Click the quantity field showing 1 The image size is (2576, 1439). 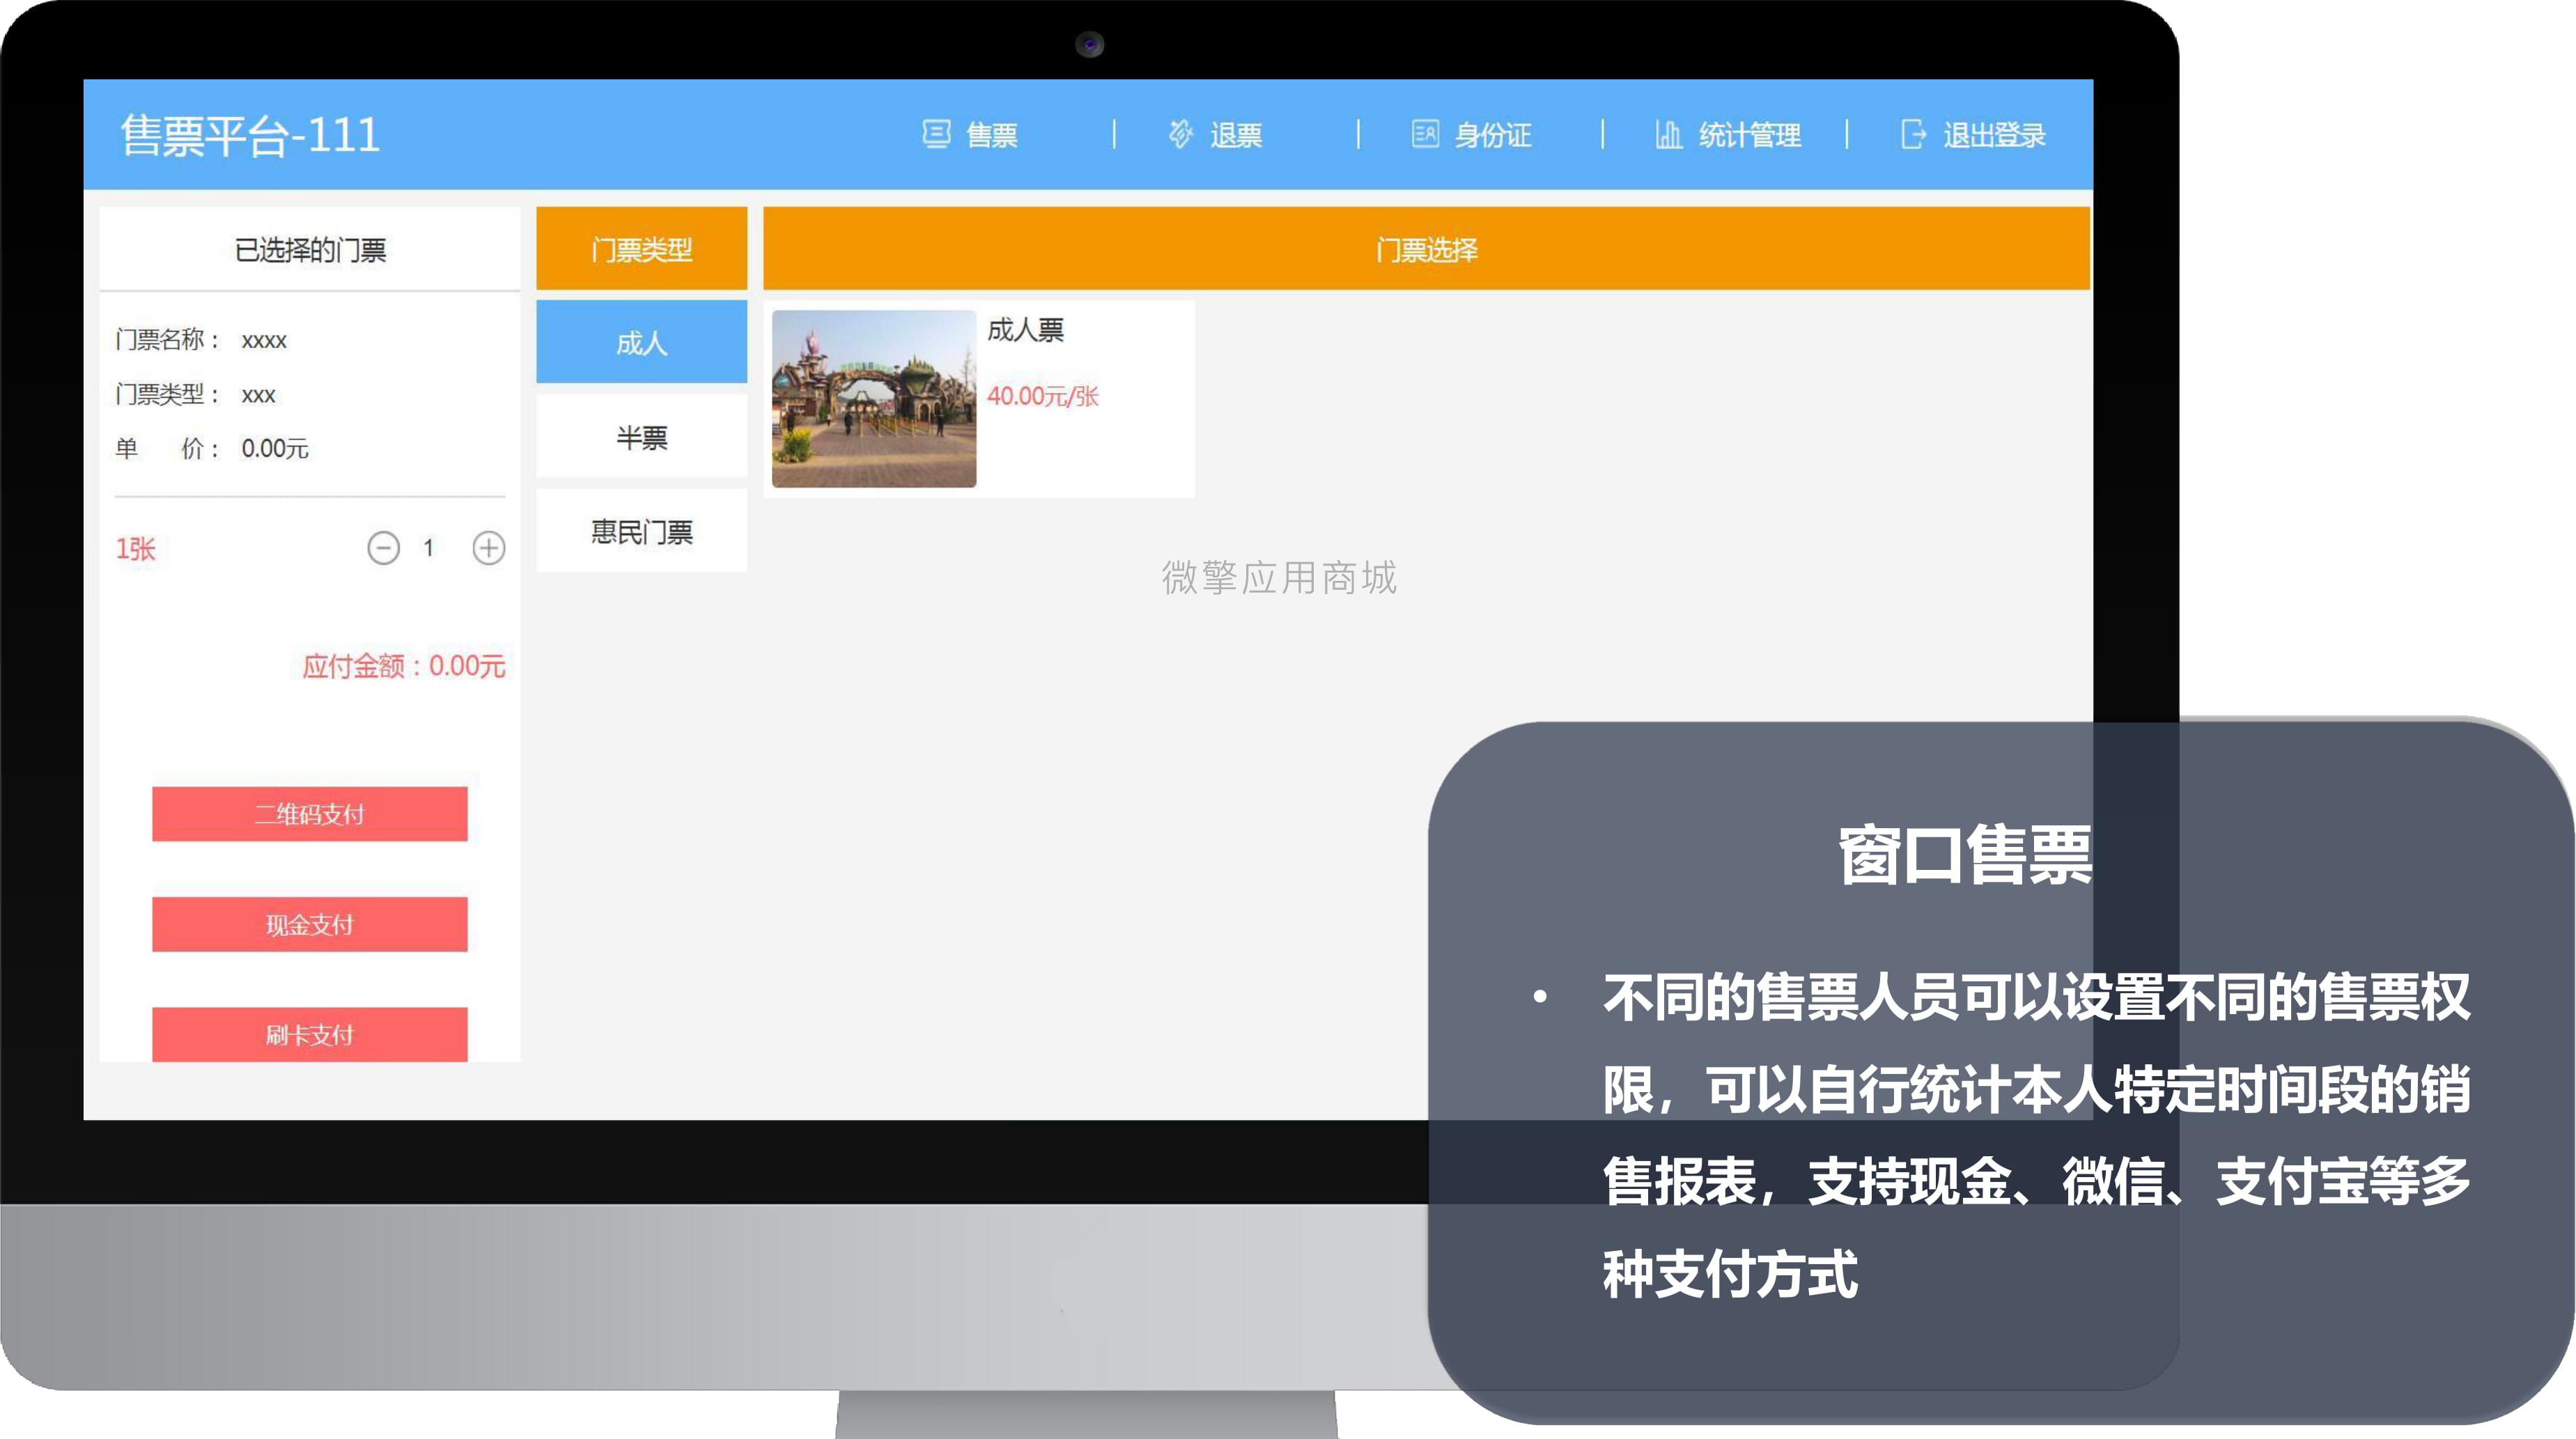click(428, 548)
